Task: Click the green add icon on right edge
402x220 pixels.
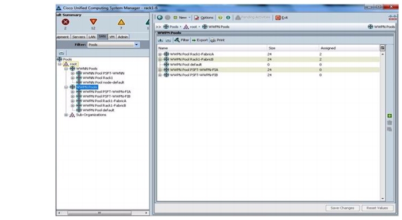Action: tap(389, 116)
